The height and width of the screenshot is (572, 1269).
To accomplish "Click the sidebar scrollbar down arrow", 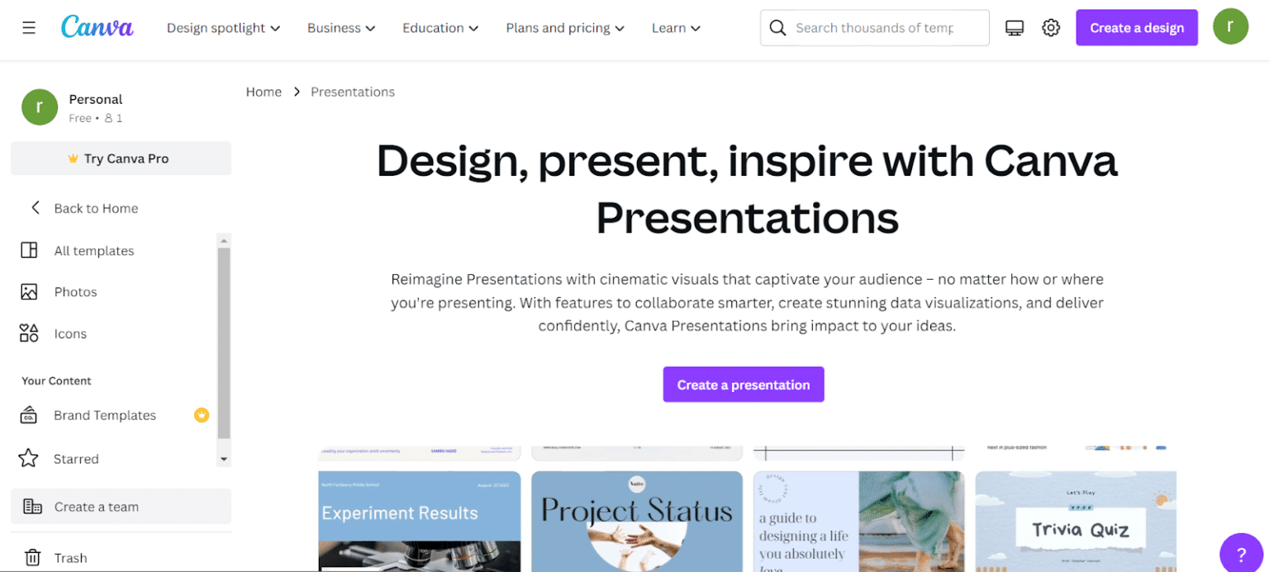I will pyautogui.click(x=223, y=459).
